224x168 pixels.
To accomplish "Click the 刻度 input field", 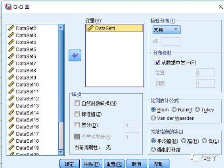I will (205, 83).
